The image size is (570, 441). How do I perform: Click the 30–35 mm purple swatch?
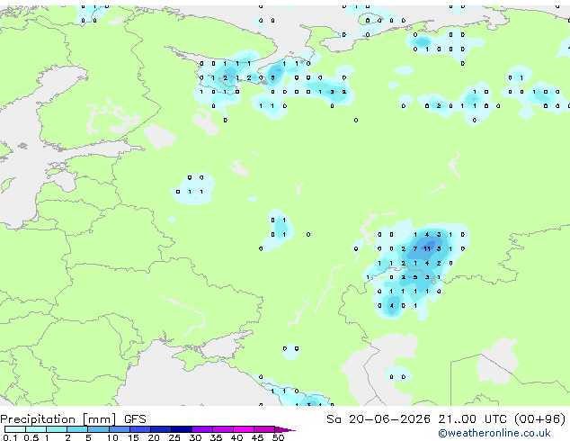point(202,429)
